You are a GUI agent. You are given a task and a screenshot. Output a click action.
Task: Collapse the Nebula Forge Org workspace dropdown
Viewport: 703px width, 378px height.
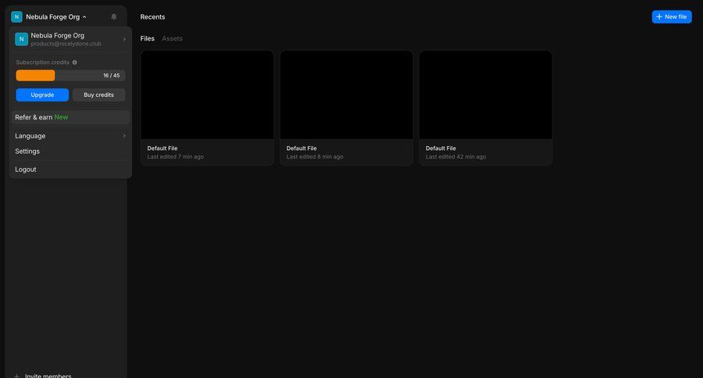(x=84, y=17)
